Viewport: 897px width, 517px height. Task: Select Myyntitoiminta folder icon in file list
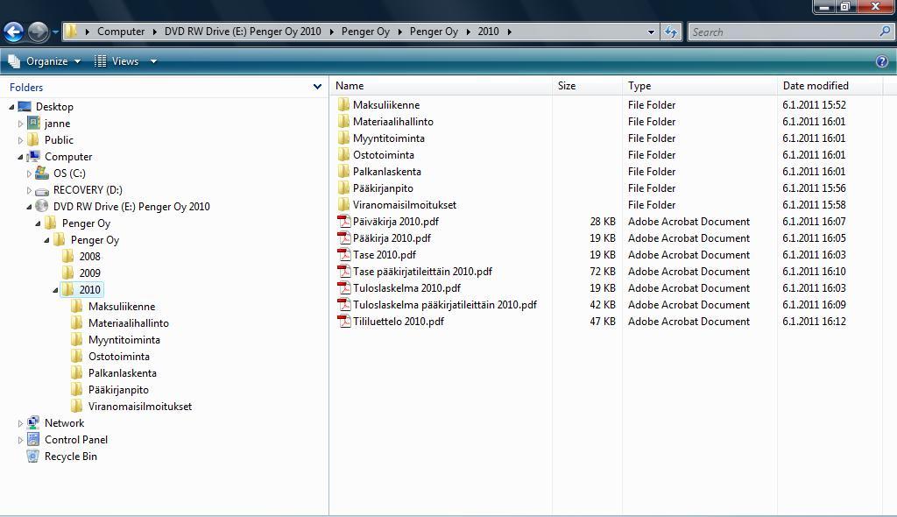(343, 138)
